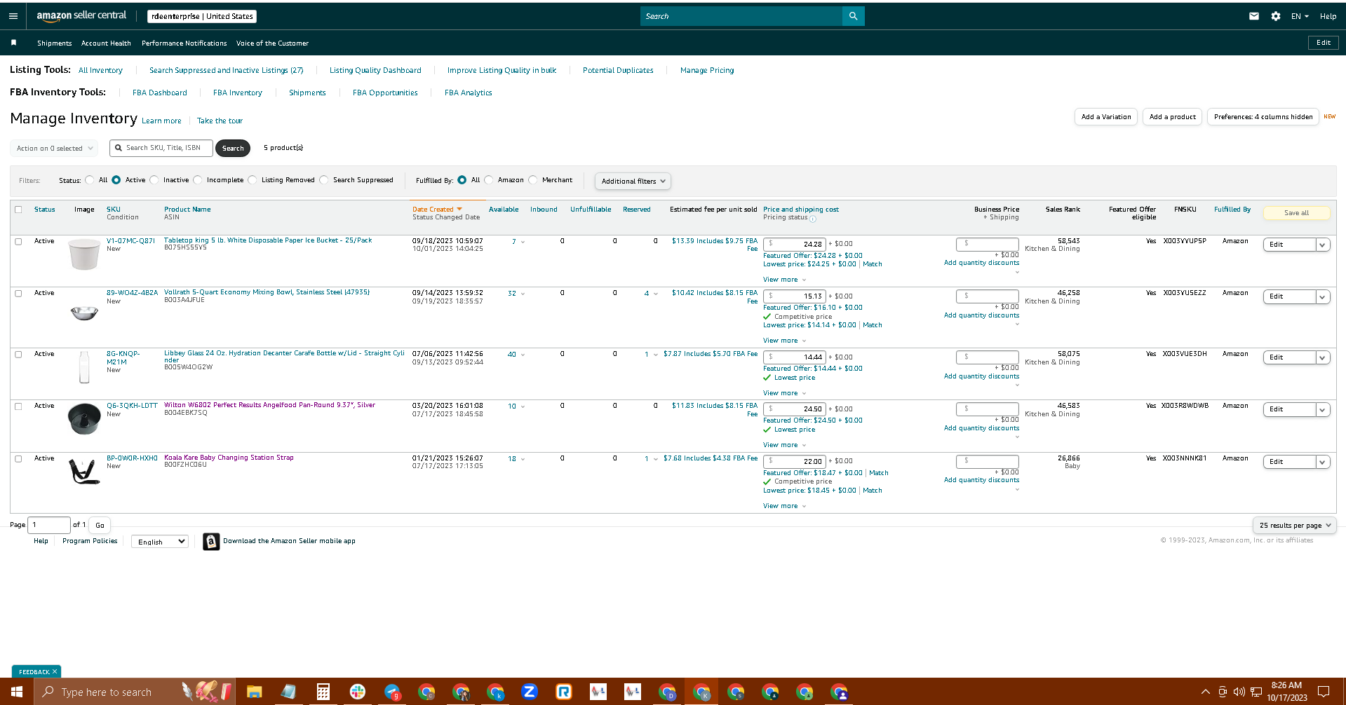Select Merchant under Fulfilled By filter
1346x705 pixels.
533,180
